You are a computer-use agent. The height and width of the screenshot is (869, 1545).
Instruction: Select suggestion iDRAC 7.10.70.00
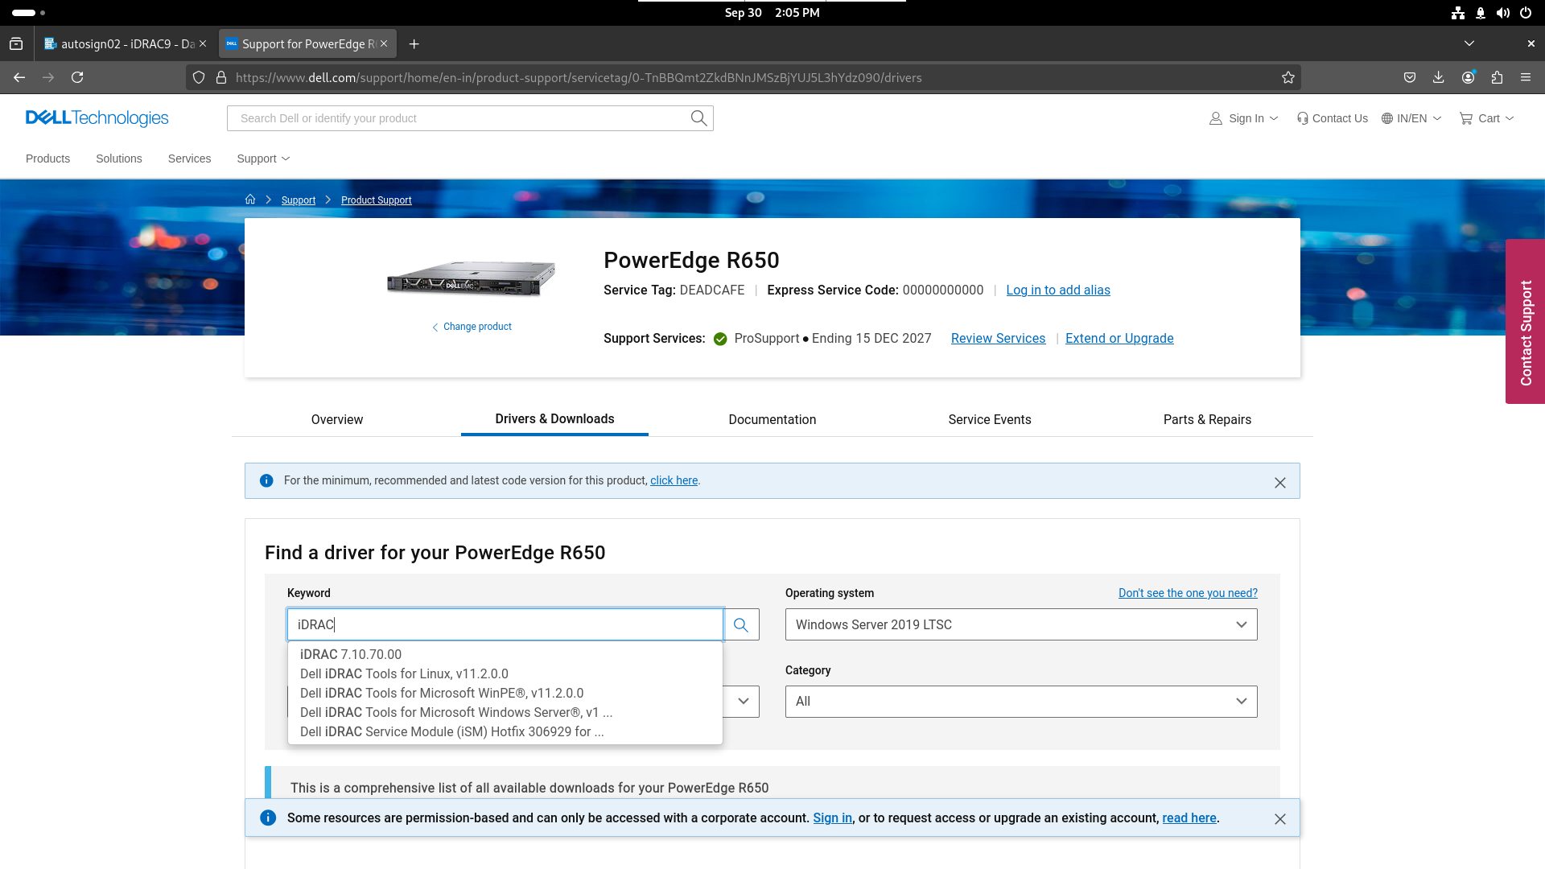(505, 654)
